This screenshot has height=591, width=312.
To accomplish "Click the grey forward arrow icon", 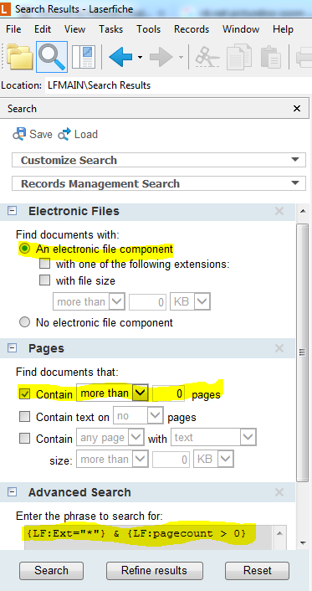I will tap(161, 57).
